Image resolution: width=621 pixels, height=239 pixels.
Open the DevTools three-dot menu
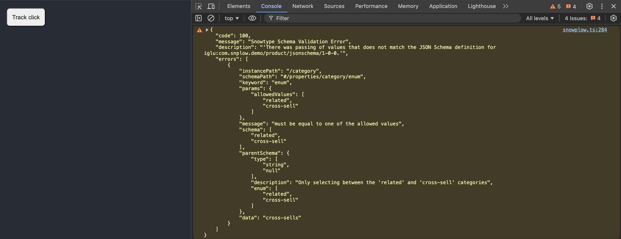tap(602, 6)
